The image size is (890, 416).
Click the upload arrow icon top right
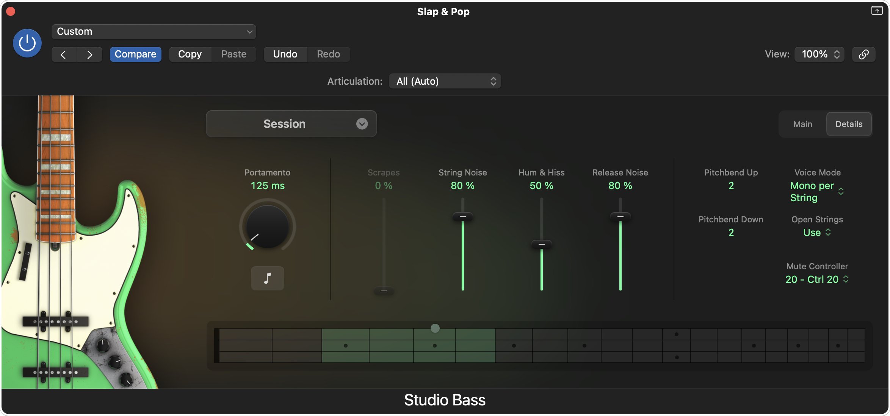(x=876, y=11)
